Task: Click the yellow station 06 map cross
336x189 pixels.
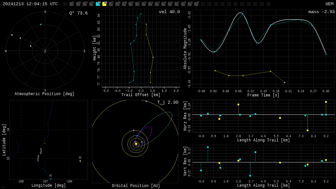Action: tap(80, 161)
